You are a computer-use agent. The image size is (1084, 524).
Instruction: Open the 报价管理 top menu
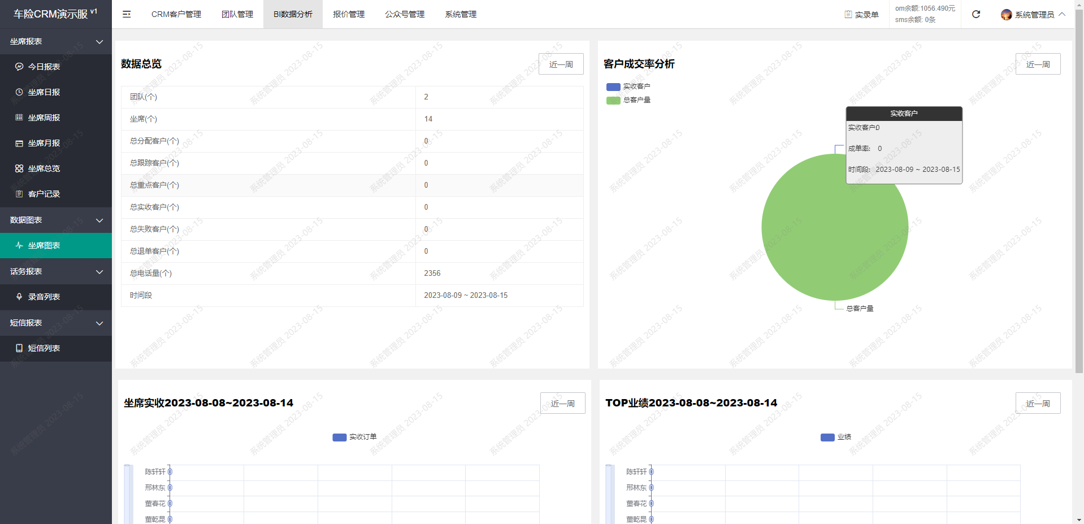point(348,14)
